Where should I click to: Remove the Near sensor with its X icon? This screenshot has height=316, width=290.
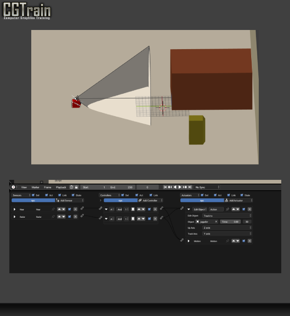click(x=75, y=209)
